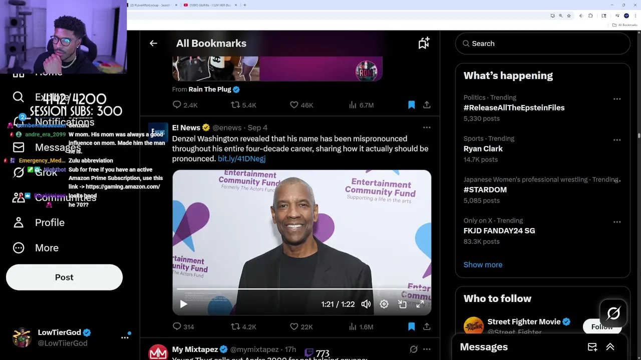Open FKJD FANDAY24 SG trend

[499, 230]
